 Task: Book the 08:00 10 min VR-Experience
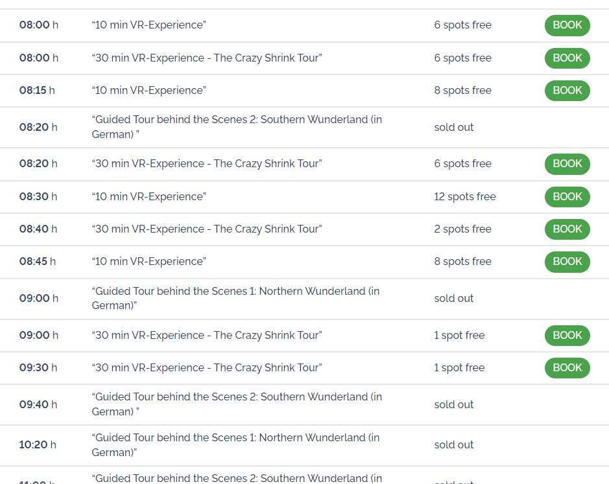[x=567, y=25]
